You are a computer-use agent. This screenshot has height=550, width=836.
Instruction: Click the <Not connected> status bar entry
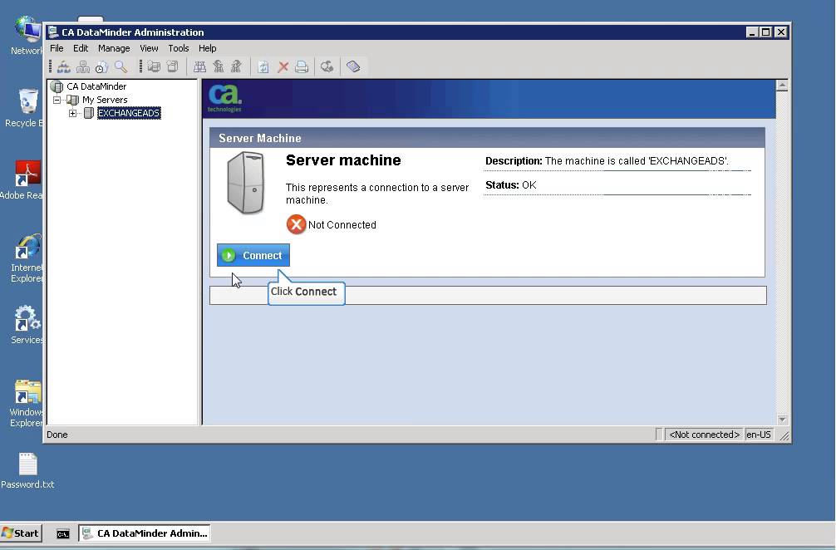point(705,435)
